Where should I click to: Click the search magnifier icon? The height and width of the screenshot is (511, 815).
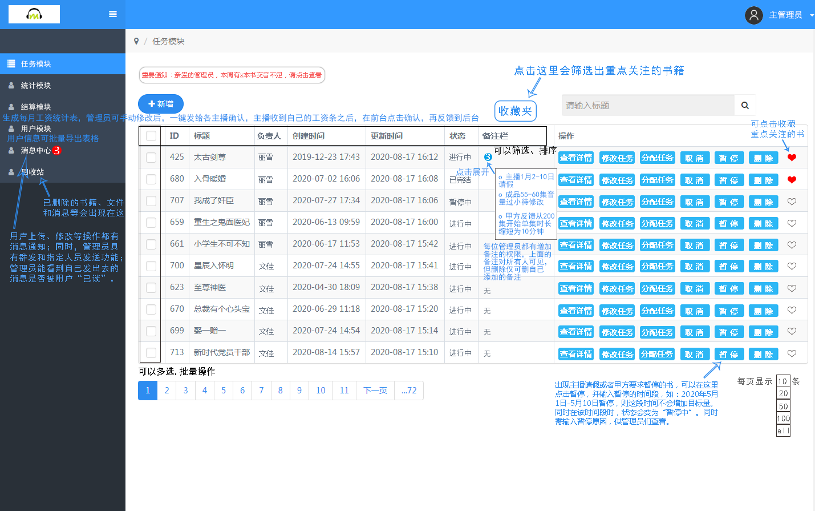(x=745, y=104)
